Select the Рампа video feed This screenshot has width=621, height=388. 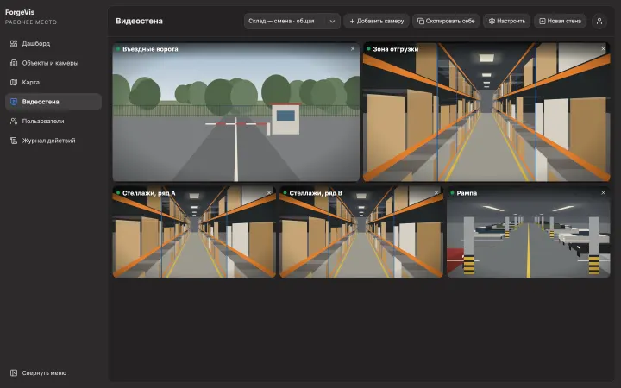[529, 232]
